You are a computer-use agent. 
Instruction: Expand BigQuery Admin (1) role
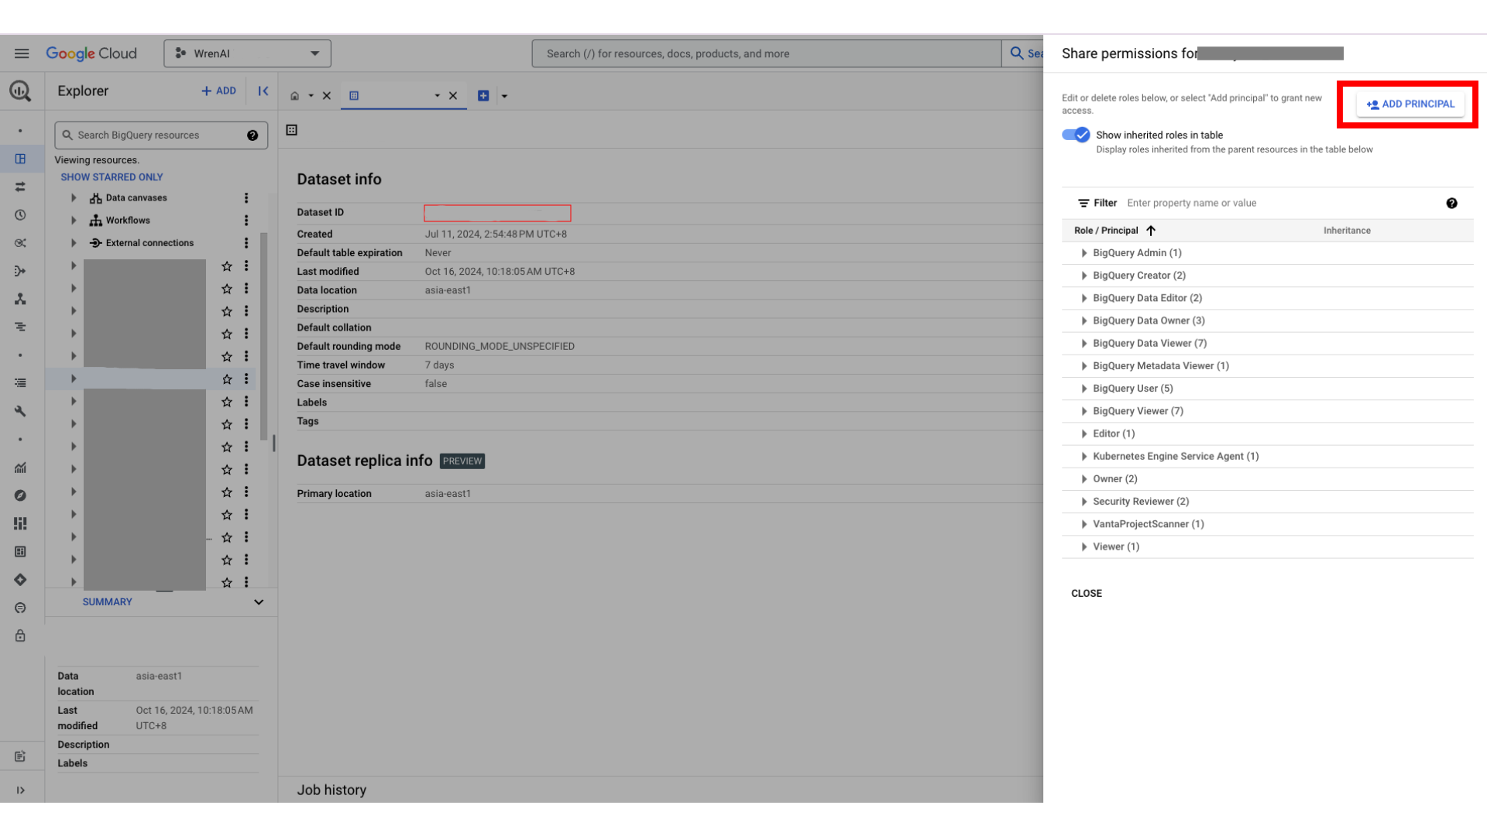[x=1084, y=253]
